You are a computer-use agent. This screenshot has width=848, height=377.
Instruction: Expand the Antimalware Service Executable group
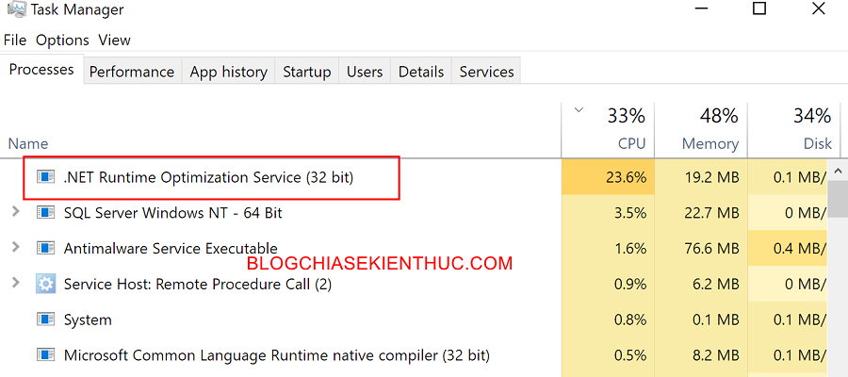point(16,247)
